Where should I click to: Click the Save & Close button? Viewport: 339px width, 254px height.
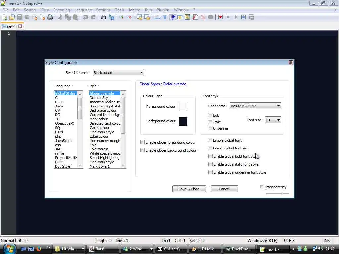pos(189,189)
